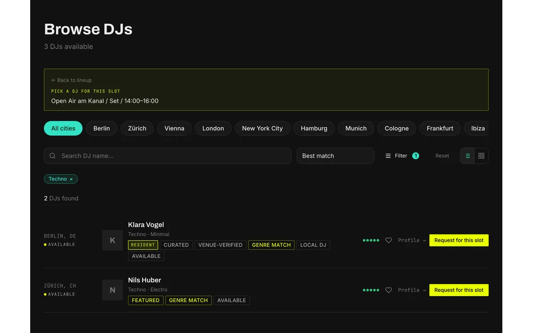Focus the Search DJ name field

tap(167, 156)
